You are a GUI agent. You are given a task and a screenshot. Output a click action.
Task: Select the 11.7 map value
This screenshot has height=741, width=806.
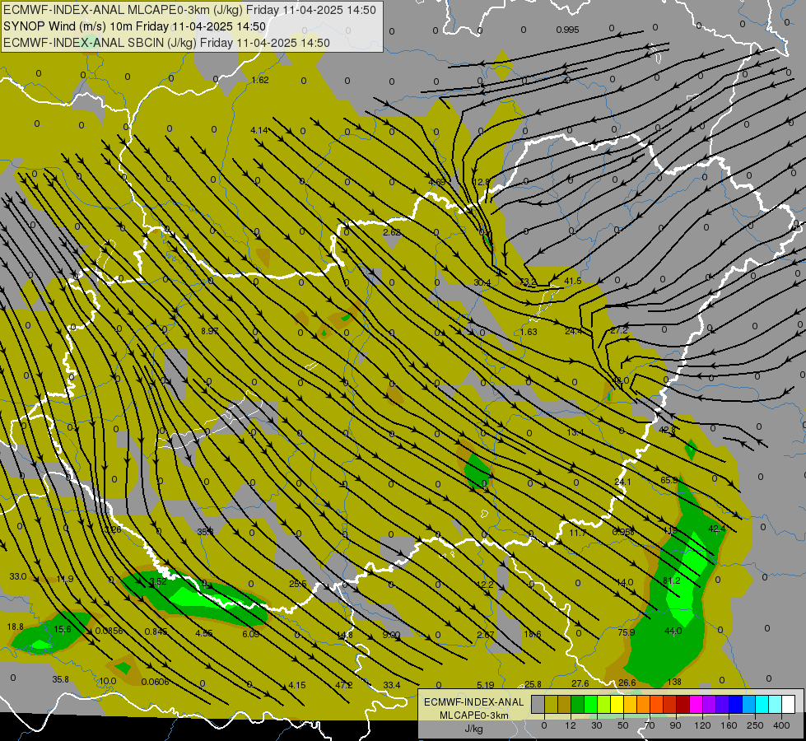point(577,533)
